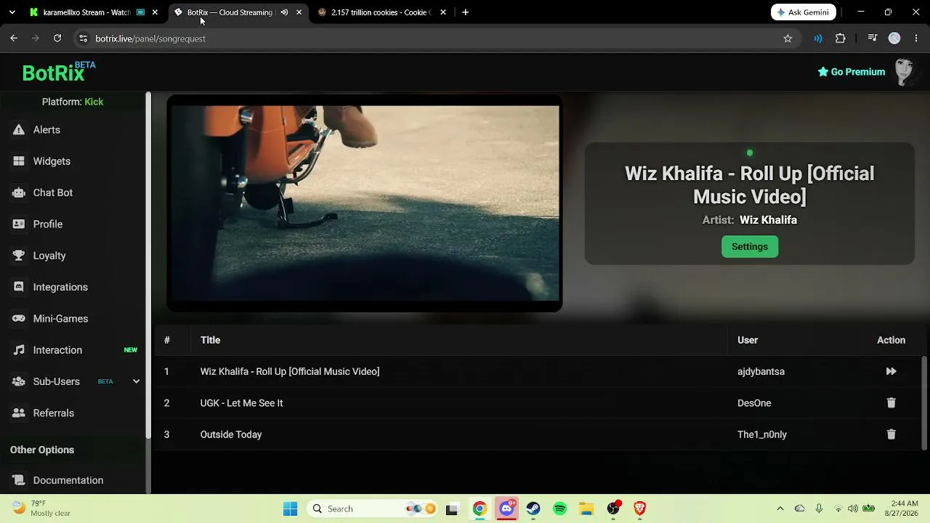930x523 pixels.
Task: Click the UGK - Let Me See It title
Action: click(242, 403)
